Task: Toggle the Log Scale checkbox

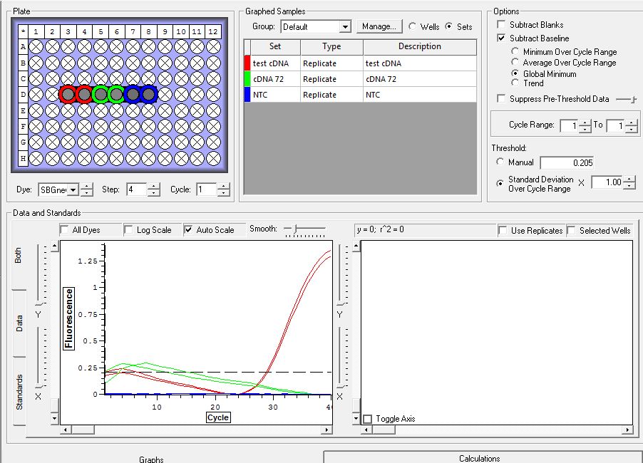Action: pos(129,230)
